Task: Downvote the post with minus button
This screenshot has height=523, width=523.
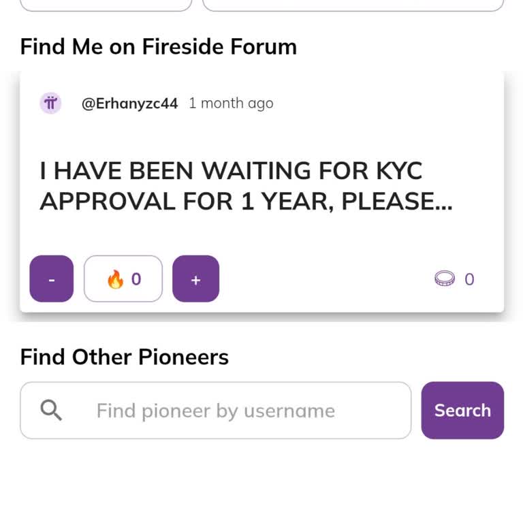Action: tap(51, 279)
